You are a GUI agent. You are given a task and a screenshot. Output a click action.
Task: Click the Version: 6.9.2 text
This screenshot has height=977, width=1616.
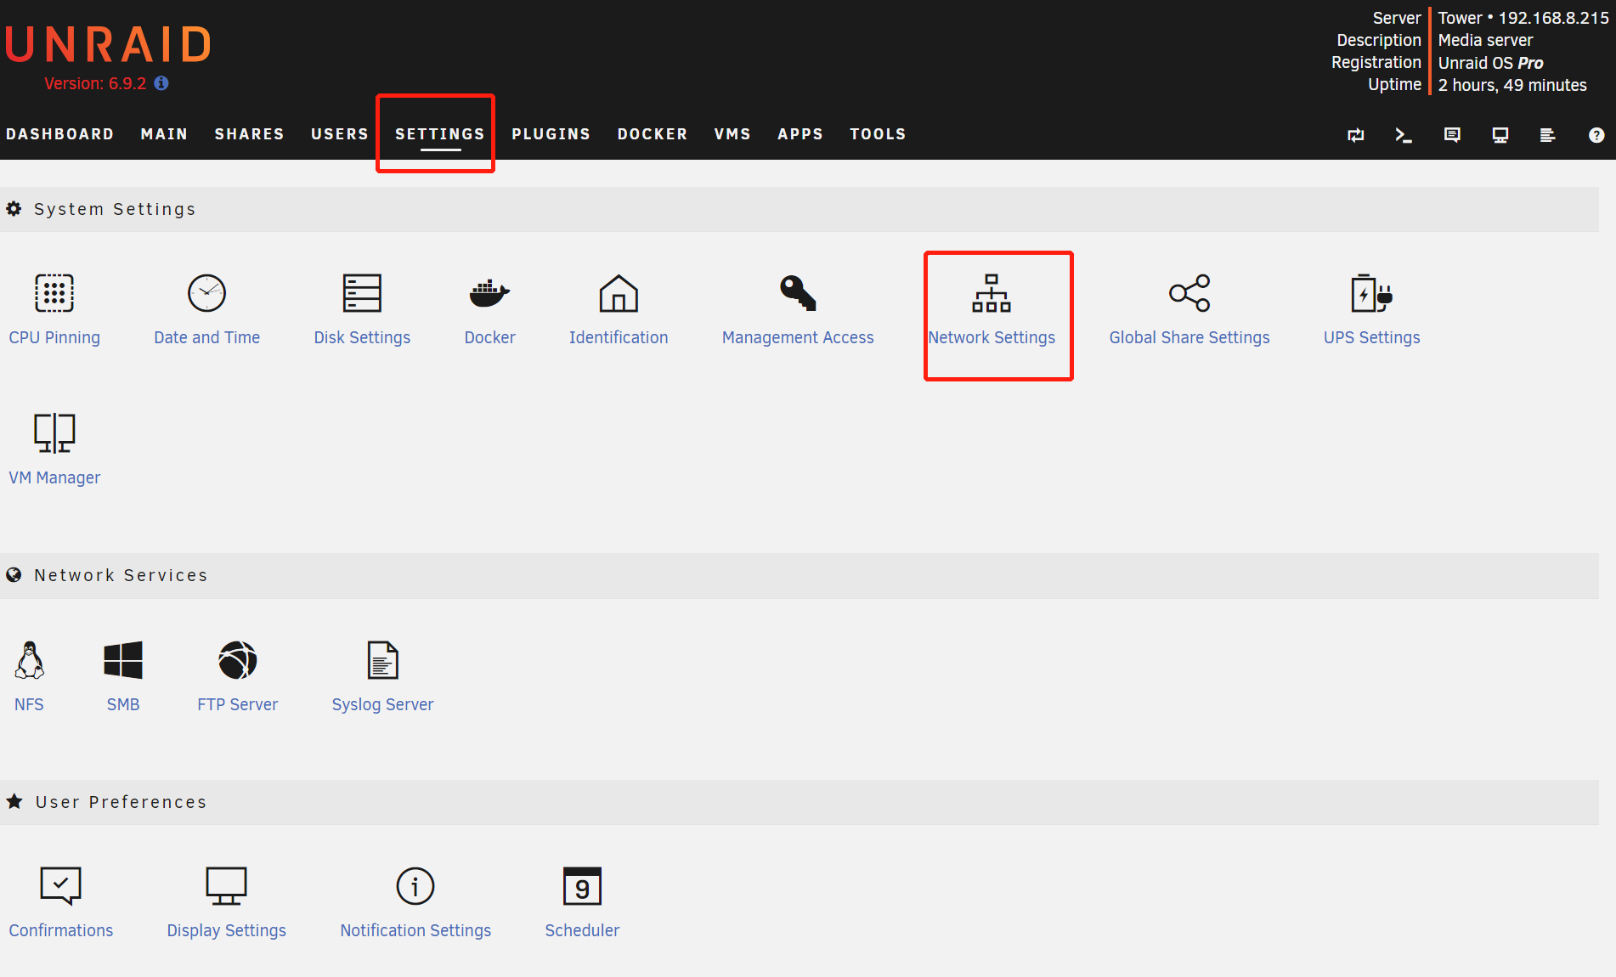point(95,83)
